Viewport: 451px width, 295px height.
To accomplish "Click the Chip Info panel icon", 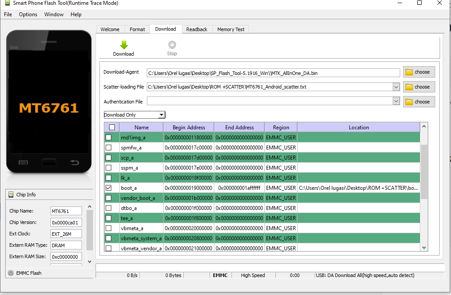I will click(11, 195).
